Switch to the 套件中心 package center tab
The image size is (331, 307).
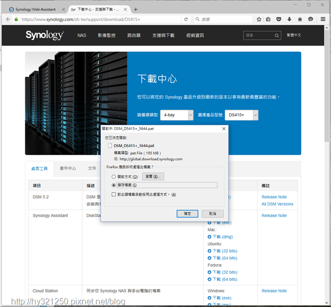point(68,168)
